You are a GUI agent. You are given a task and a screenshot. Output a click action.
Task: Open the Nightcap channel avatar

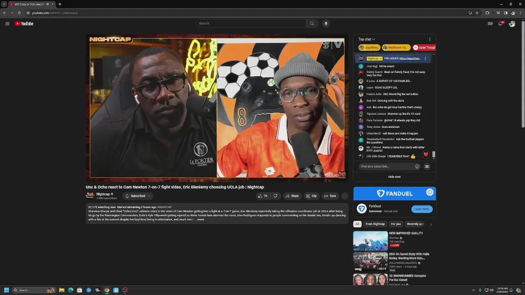coord(90,196)
